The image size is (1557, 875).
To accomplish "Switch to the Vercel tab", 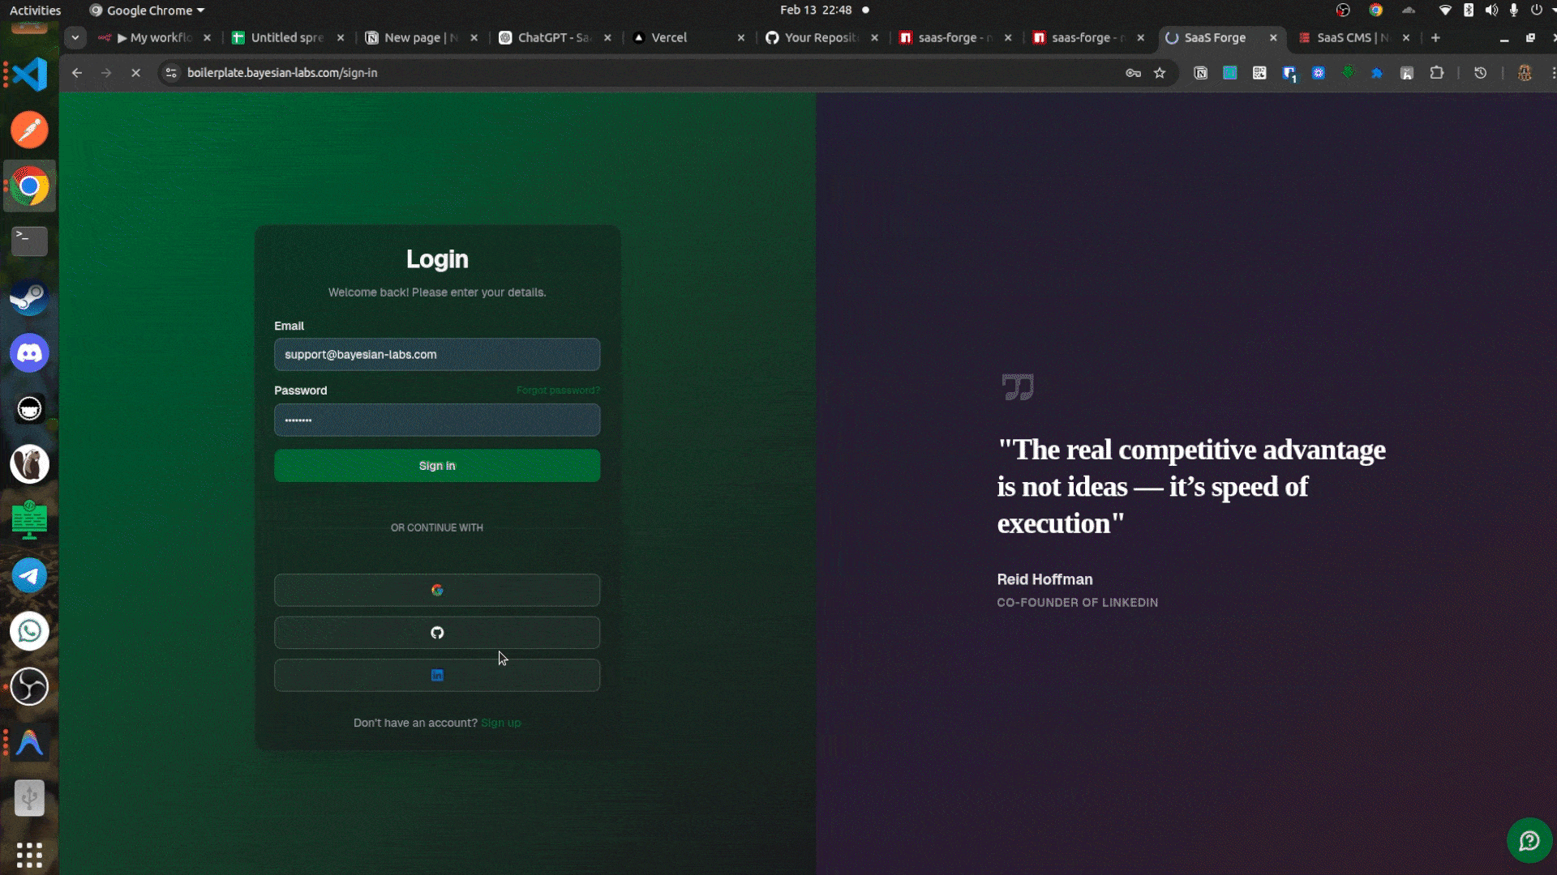I will click(x=669, y=37).
